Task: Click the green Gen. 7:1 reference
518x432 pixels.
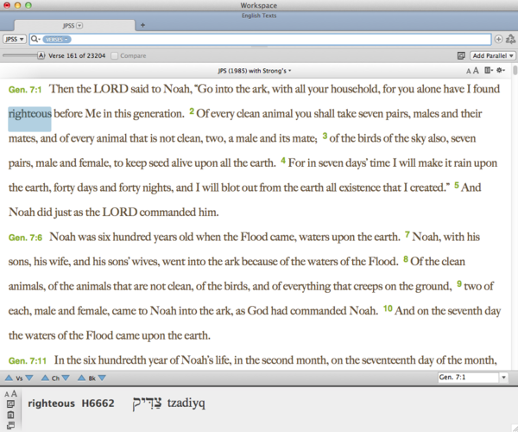Action: pyautogui.click(x=25, y=90)
